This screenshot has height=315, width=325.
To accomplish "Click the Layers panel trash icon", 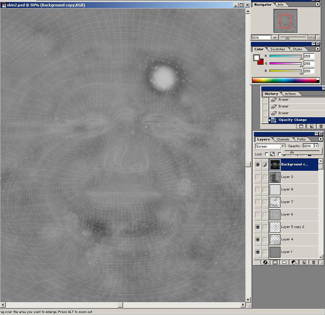I will [x=314, y=262].
